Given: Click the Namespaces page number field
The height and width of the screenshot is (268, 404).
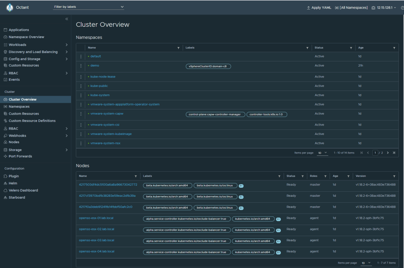Looking at the screenshot, I should pyautogui.click(x=375, y=153).
